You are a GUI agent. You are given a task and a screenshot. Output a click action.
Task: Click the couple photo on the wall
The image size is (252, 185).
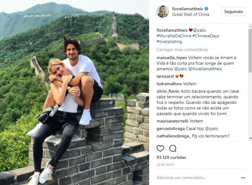74,93
